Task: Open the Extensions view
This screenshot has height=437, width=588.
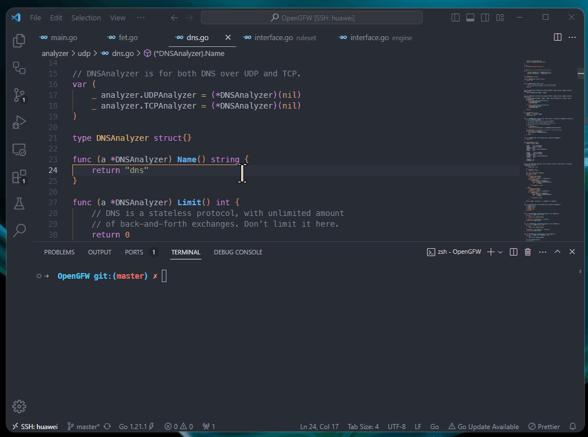Action: click(19, 176)
